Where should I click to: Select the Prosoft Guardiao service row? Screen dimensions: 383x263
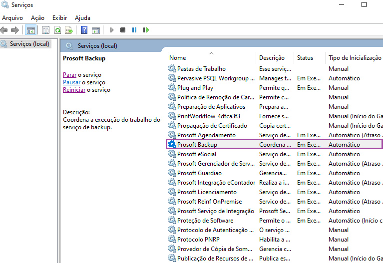pyautogui.click(x=199, y=173)
